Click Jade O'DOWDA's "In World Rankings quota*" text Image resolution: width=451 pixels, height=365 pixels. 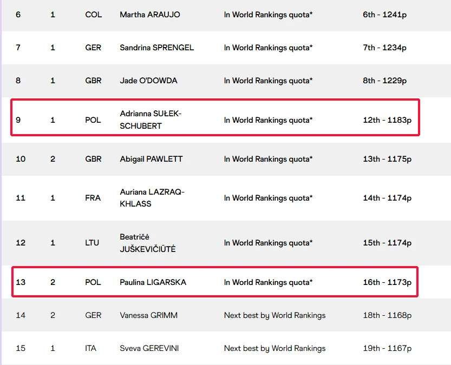pyautogui.click(x=268, y=81)
